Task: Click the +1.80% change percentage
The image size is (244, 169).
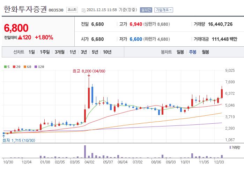Action: (44, 37)
